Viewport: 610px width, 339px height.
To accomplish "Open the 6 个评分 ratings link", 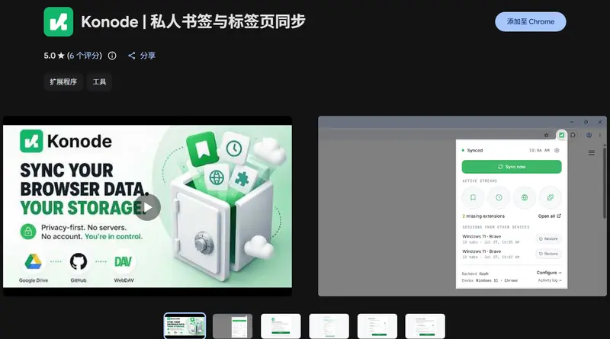I will (x=85, y=56).
